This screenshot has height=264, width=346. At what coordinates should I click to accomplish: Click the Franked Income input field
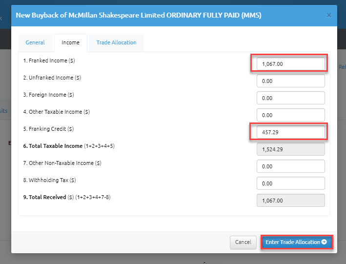pyautogui.click(x=290, y=64)
